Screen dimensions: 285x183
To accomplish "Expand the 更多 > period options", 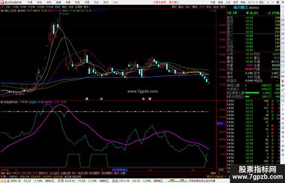I will [87, 7].
